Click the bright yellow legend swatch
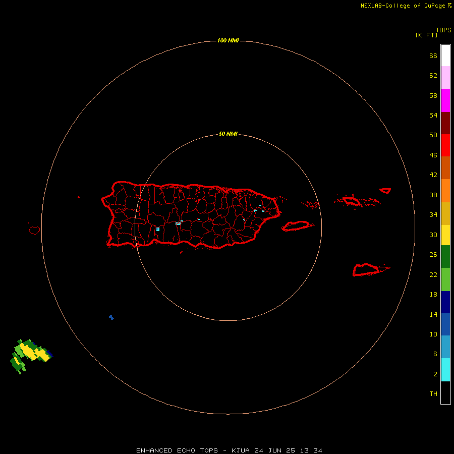 click(445, 235)
